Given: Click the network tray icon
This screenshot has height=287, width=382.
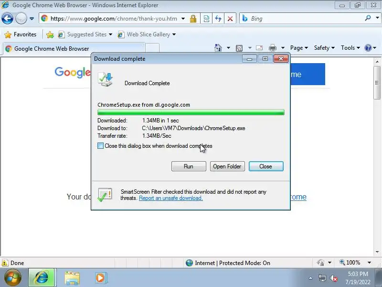Looking at the screenshot, I should click(322, 278).
